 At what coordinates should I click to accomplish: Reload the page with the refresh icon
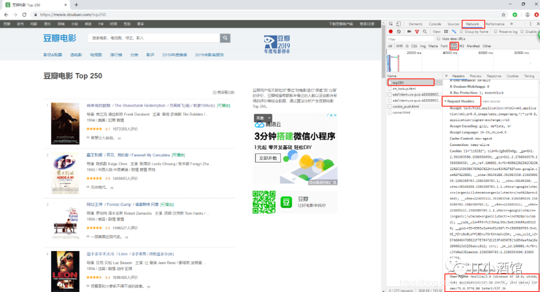pos(24,14)
